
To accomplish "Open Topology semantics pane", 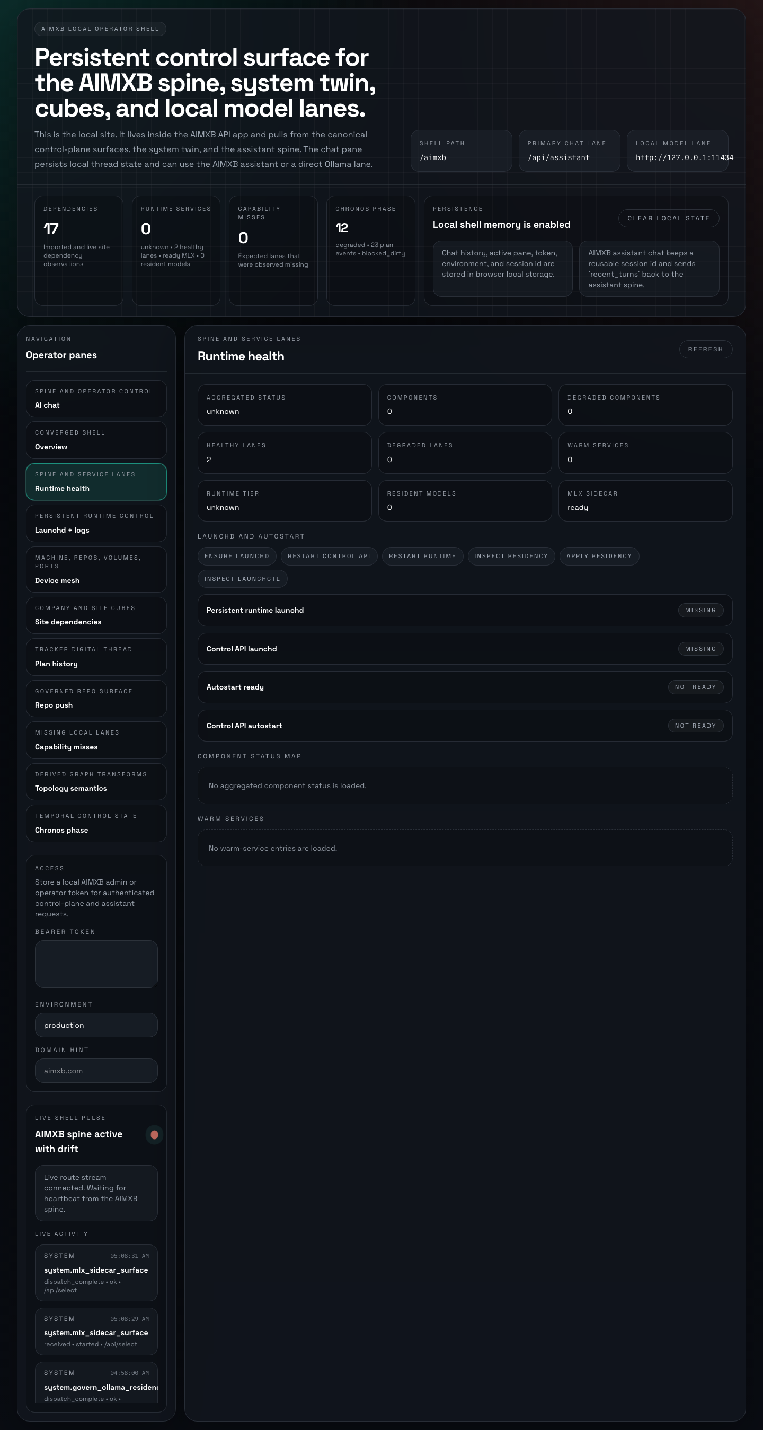I will [x=96, y=782].
